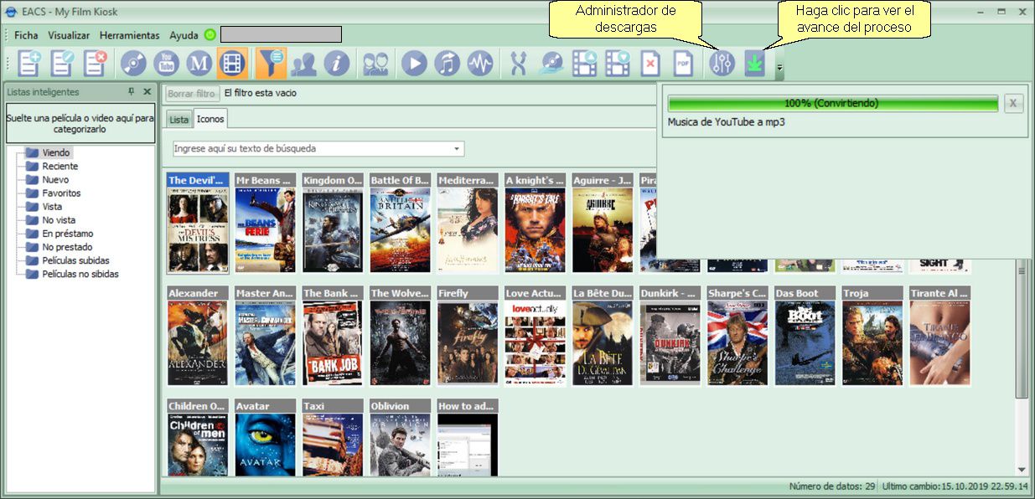Click the green status indicator beside Ayuda
1035x499 pixels.
pyautogui.click(x=210, y=35)
